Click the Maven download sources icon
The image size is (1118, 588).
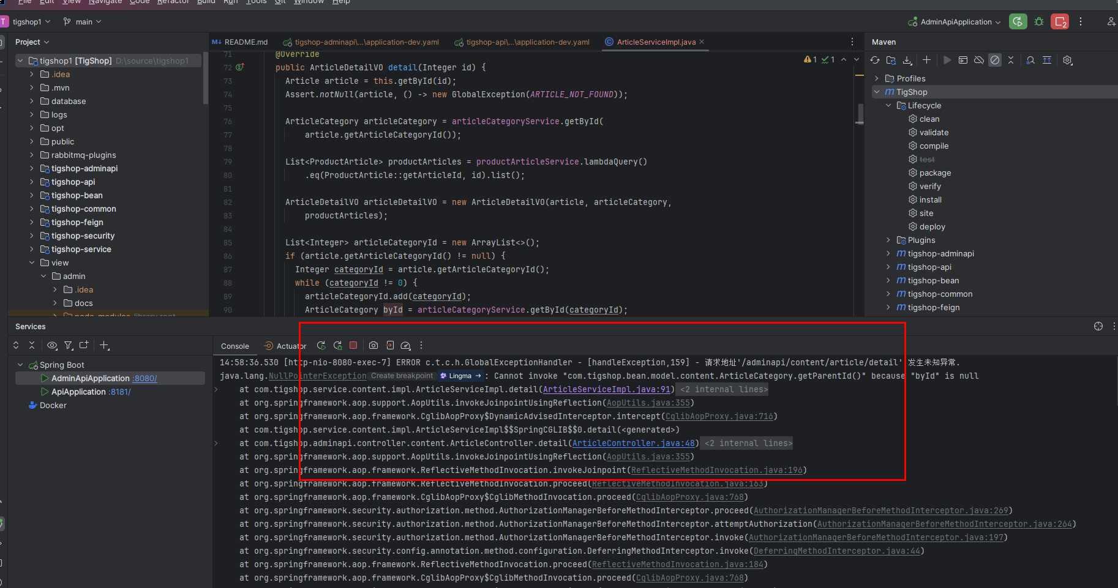point(907,60)
